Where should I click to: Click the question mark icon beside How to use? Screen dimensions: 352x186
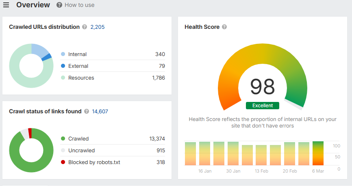click(59, 5)
